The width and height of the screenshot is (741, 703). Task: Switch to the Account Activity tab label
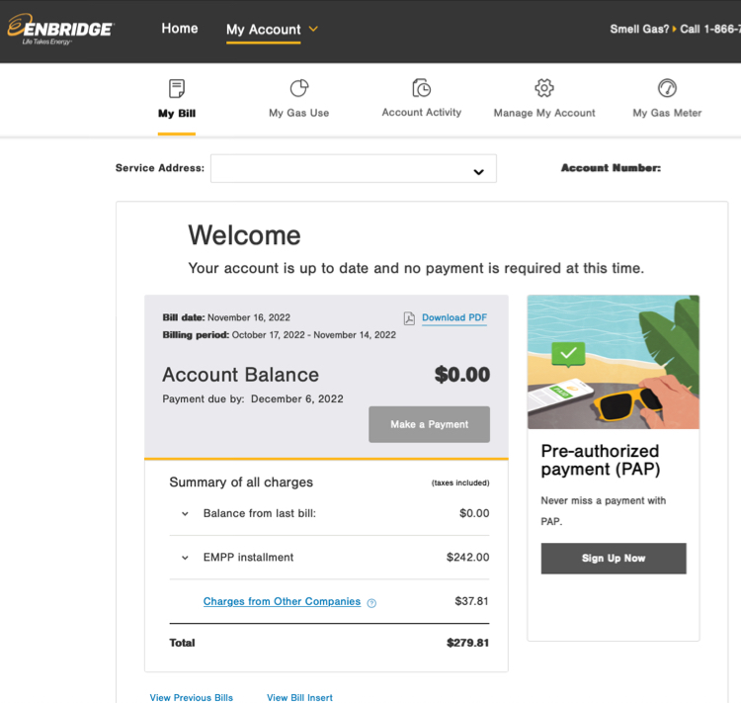(422, 113)
